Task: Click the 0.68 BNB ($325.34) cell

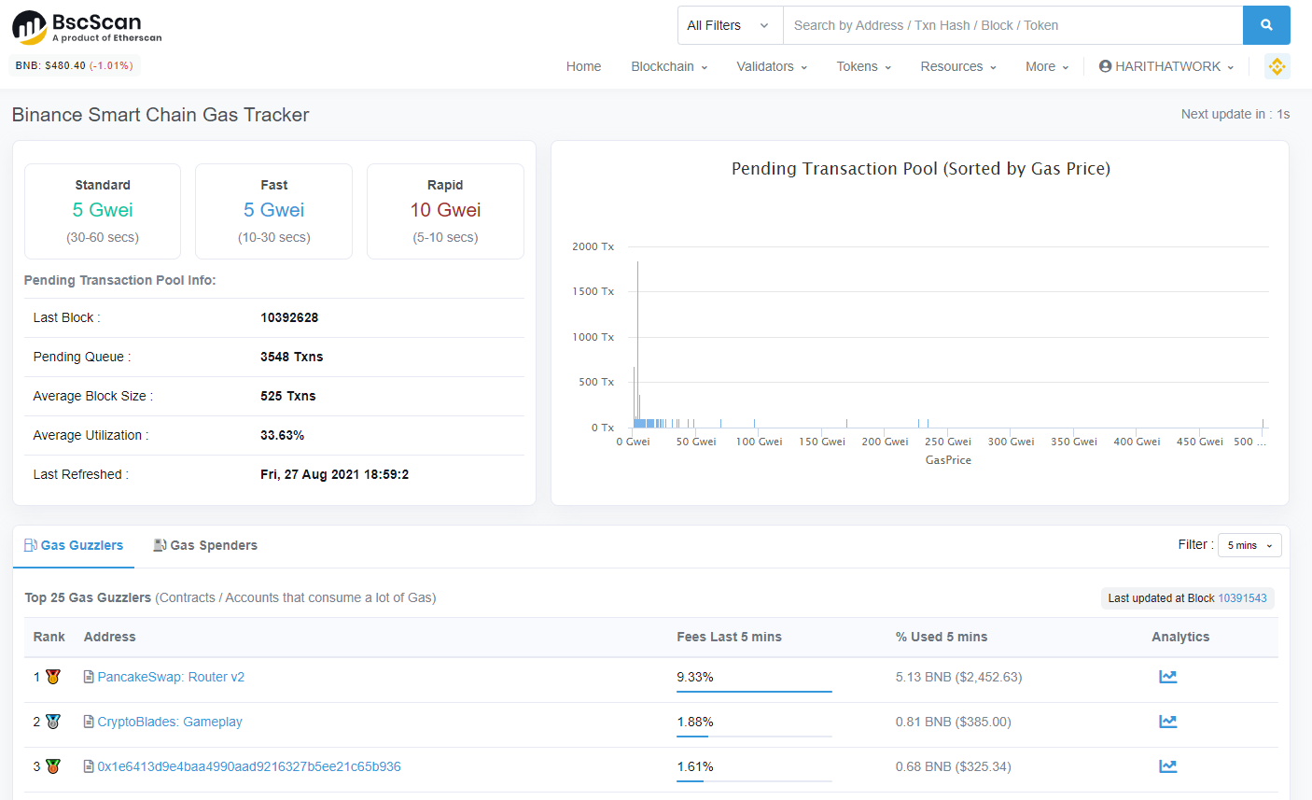Action: coord(953,766)
